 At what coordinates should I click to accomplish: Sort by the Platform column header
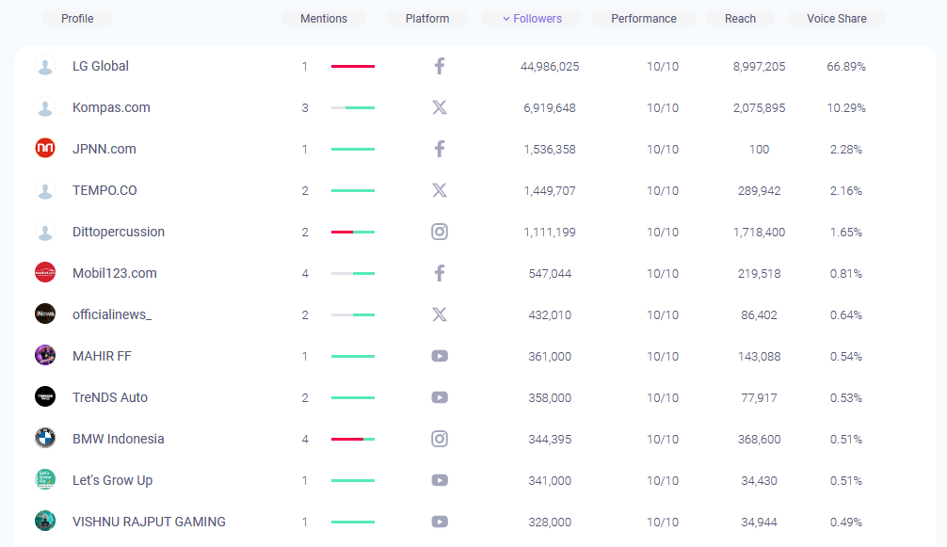point(427,19)
